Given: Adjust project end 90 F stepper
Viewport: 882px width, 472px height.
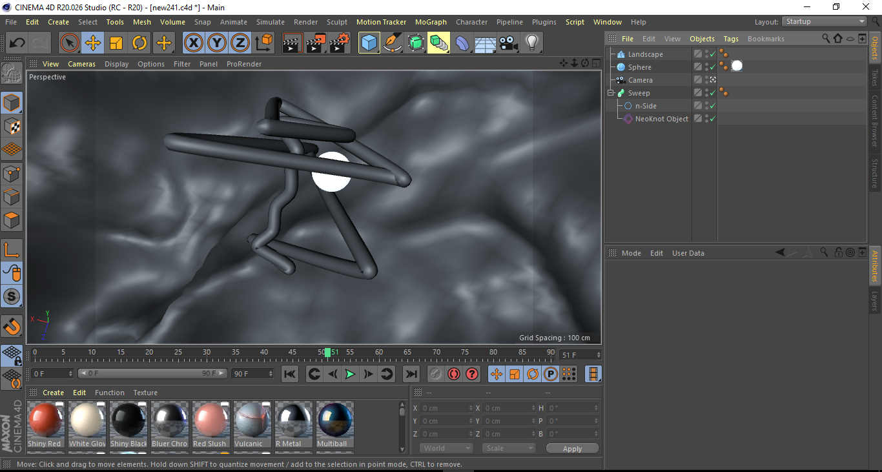Looking at the screenshot, I should point(270,374).
